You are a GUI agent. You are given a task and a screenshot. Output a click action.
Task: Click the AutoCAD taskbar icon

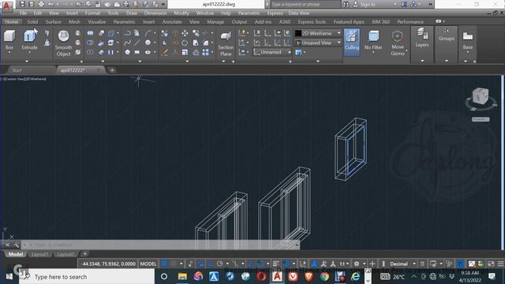pos(277,276)
